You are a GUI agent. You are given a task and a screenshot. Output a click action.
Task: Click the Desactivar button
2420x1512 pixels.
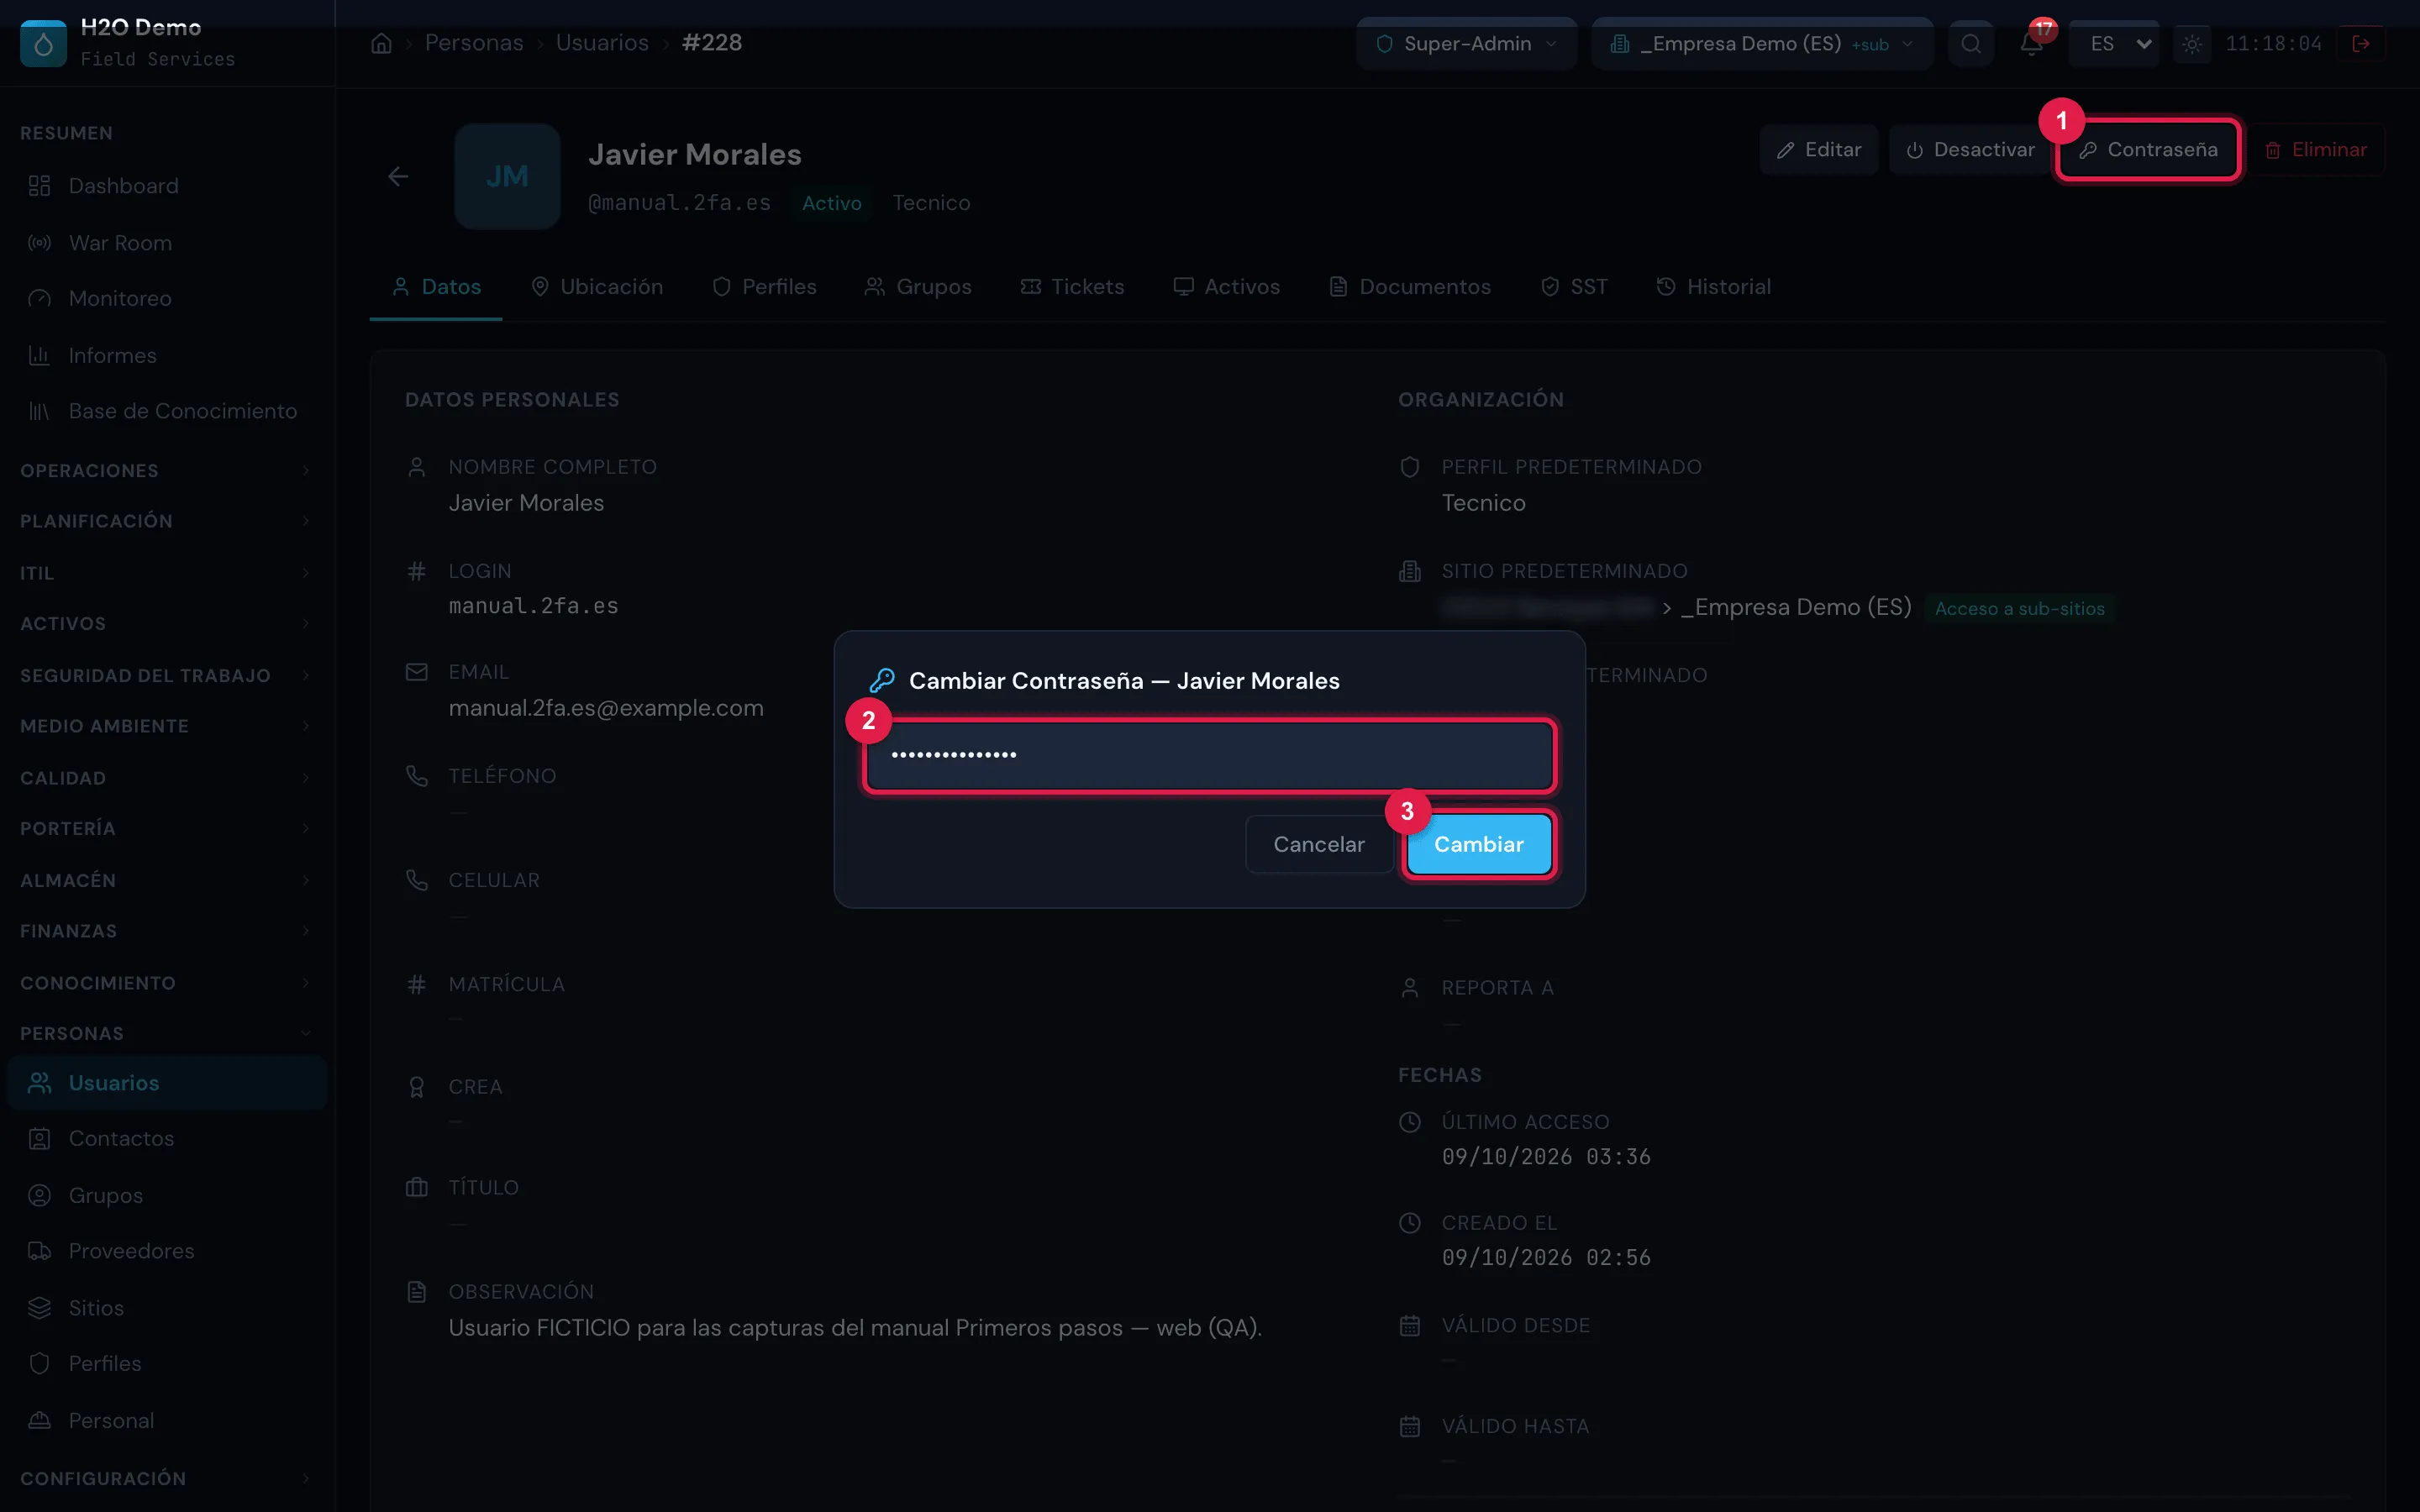point(1970,150)
